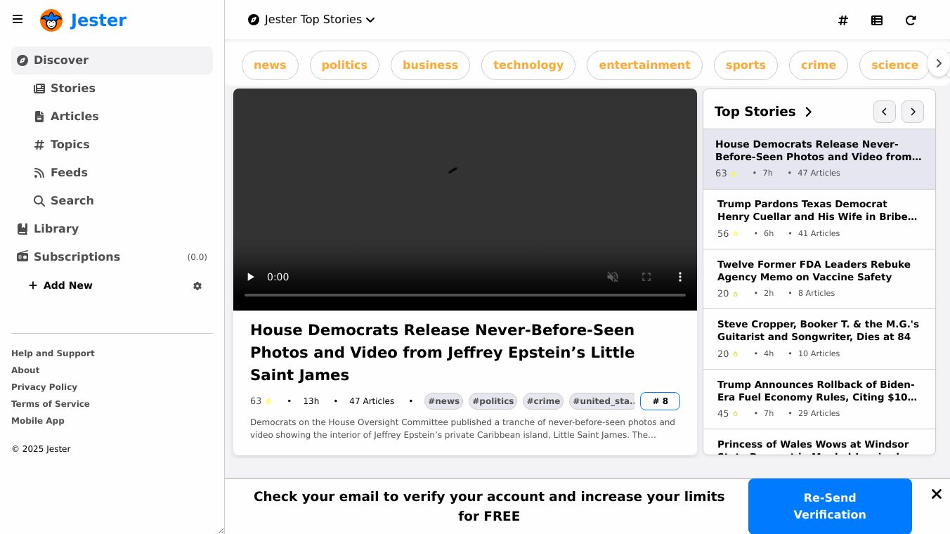
Task: Select the news topic chip
Action: pos(270,65)
